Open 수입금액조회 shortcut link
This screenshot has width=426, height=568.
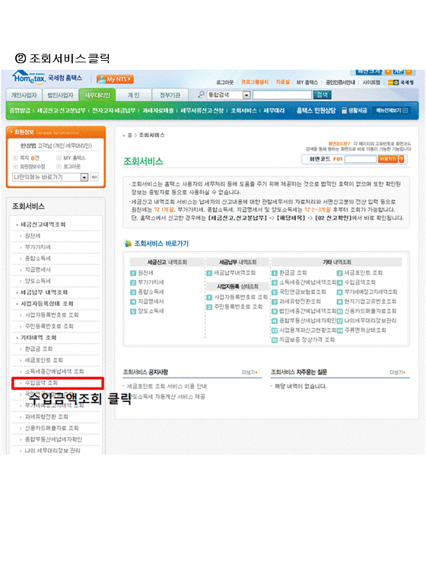360,282
